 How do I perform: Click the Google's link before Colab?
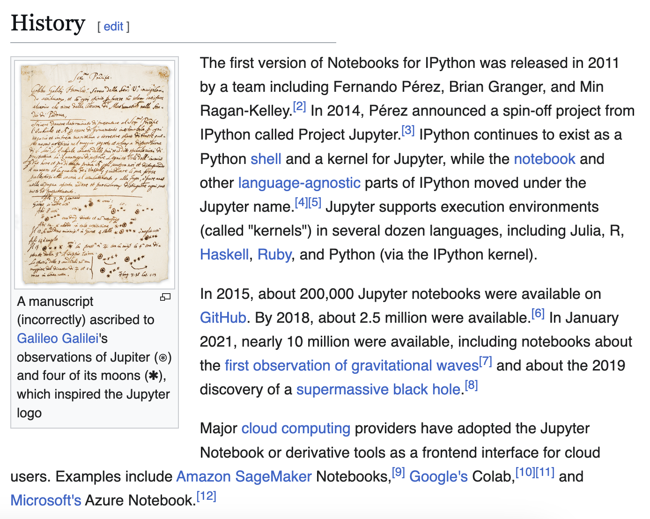438,476
